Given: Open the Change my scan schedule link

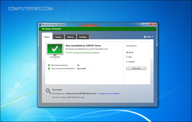Looking at the screenshot, I should click(x=109, y=93).
